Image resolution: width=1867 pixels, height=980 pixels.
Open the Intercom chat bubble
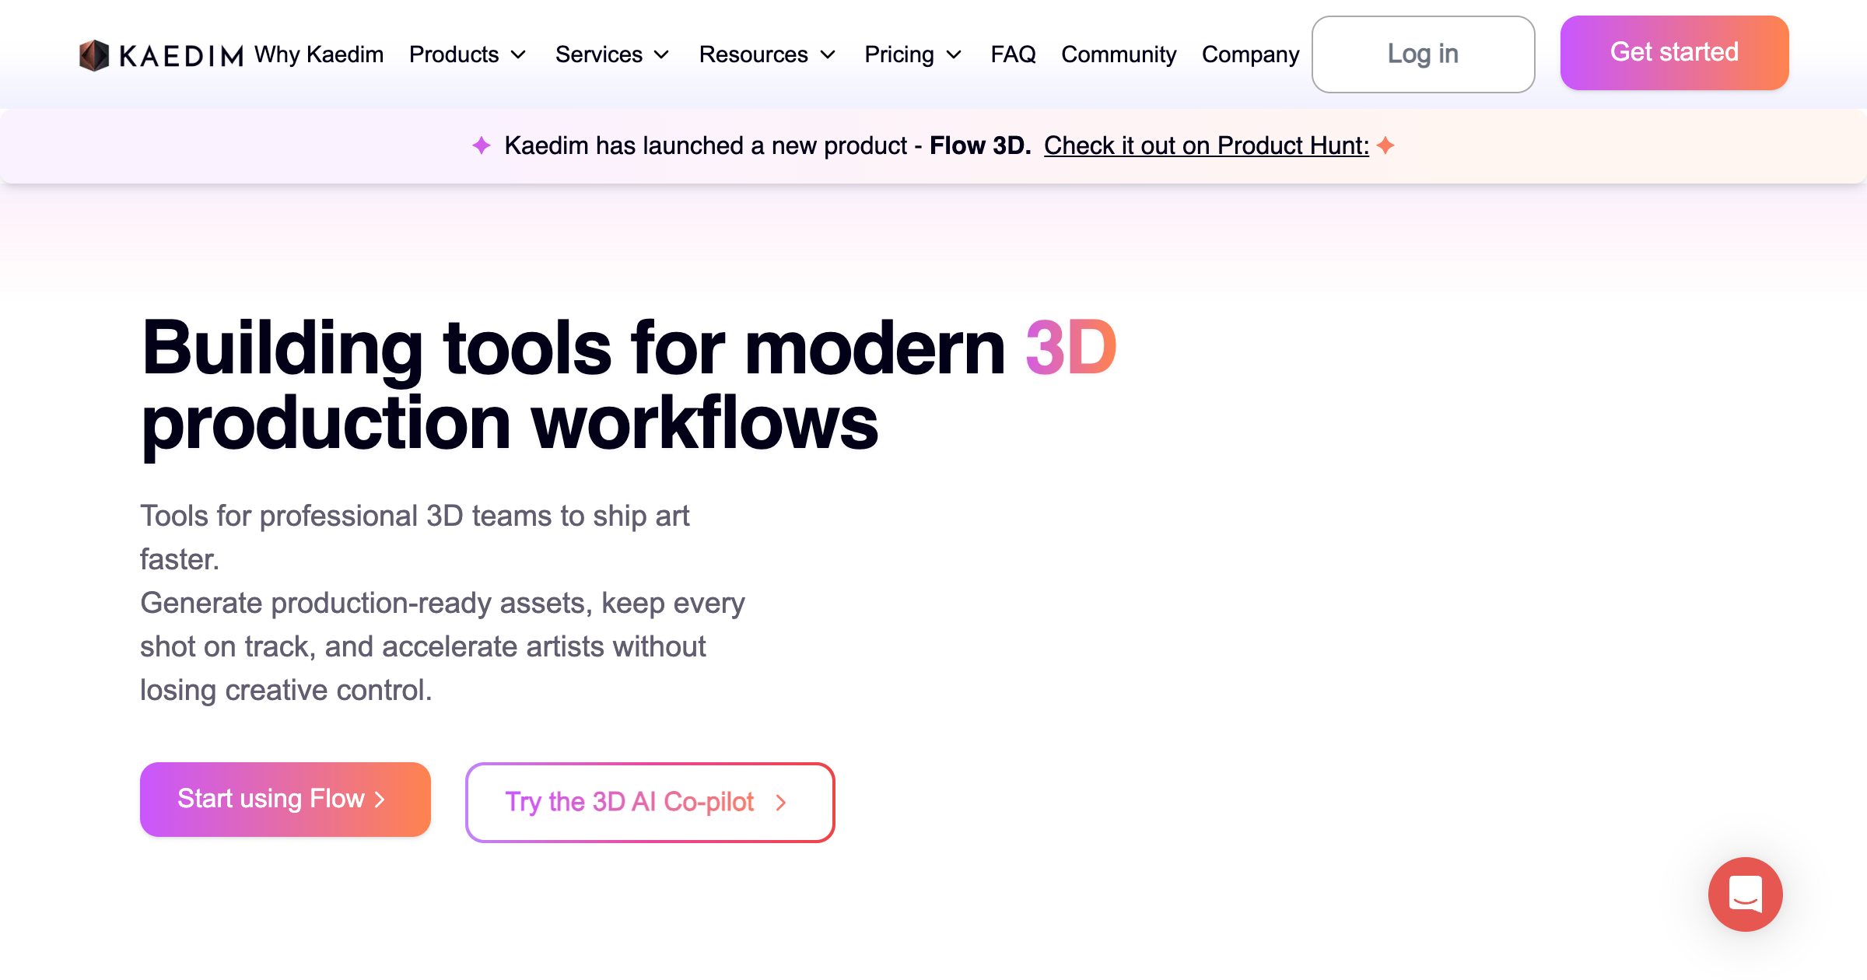1745,894
